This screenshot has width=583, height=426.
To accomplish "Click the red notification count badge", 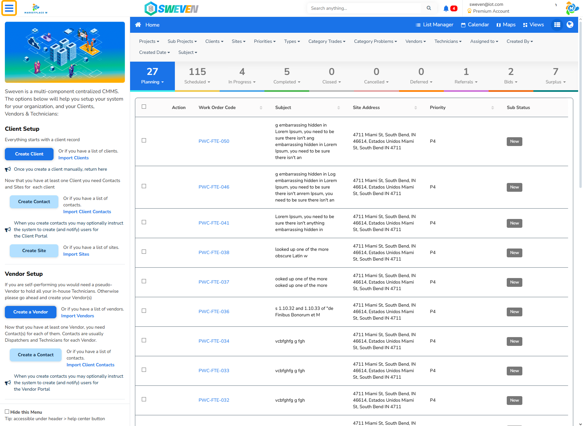I will point(454,8).
